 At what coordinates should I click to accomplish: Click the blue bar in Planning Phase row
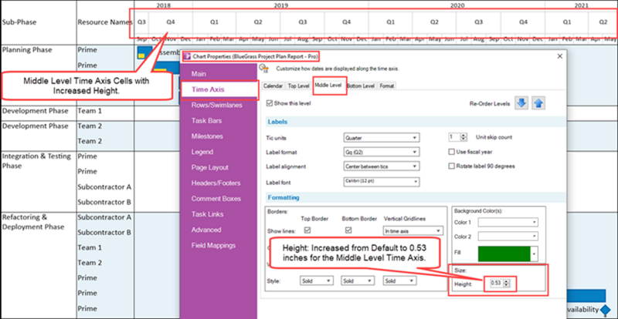pos(144,52)
